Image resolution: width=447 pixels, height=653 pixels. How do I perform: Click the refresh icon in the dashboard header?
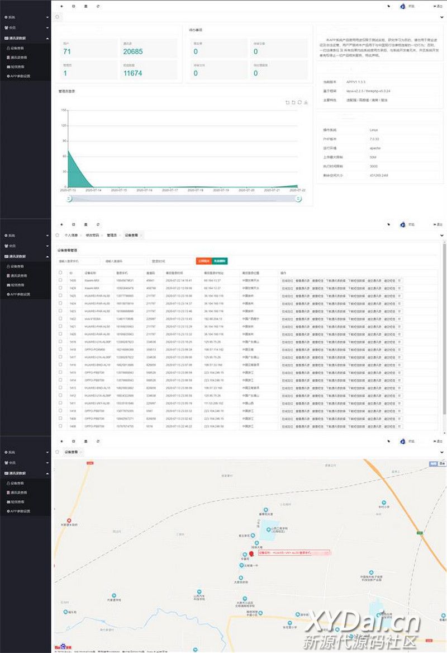[x=98, y=6]
